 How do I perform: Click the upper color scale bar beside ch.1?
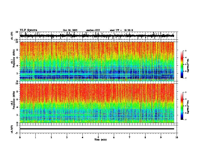tap(182, 64)
